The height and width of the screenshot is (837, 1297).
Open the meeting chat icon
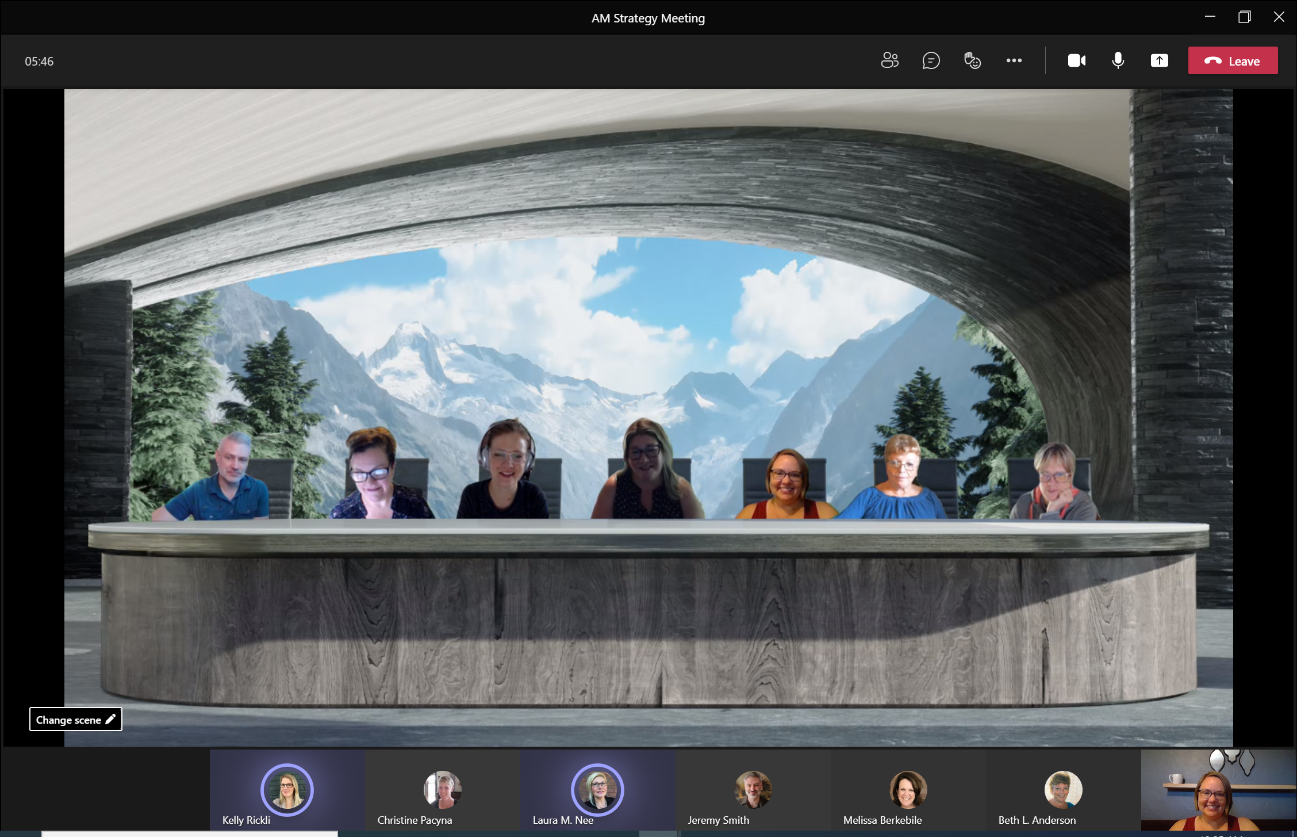coord(931,60)
